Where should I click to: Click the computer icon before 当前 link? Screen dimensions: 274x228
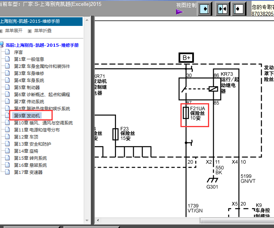coord(2,44)
